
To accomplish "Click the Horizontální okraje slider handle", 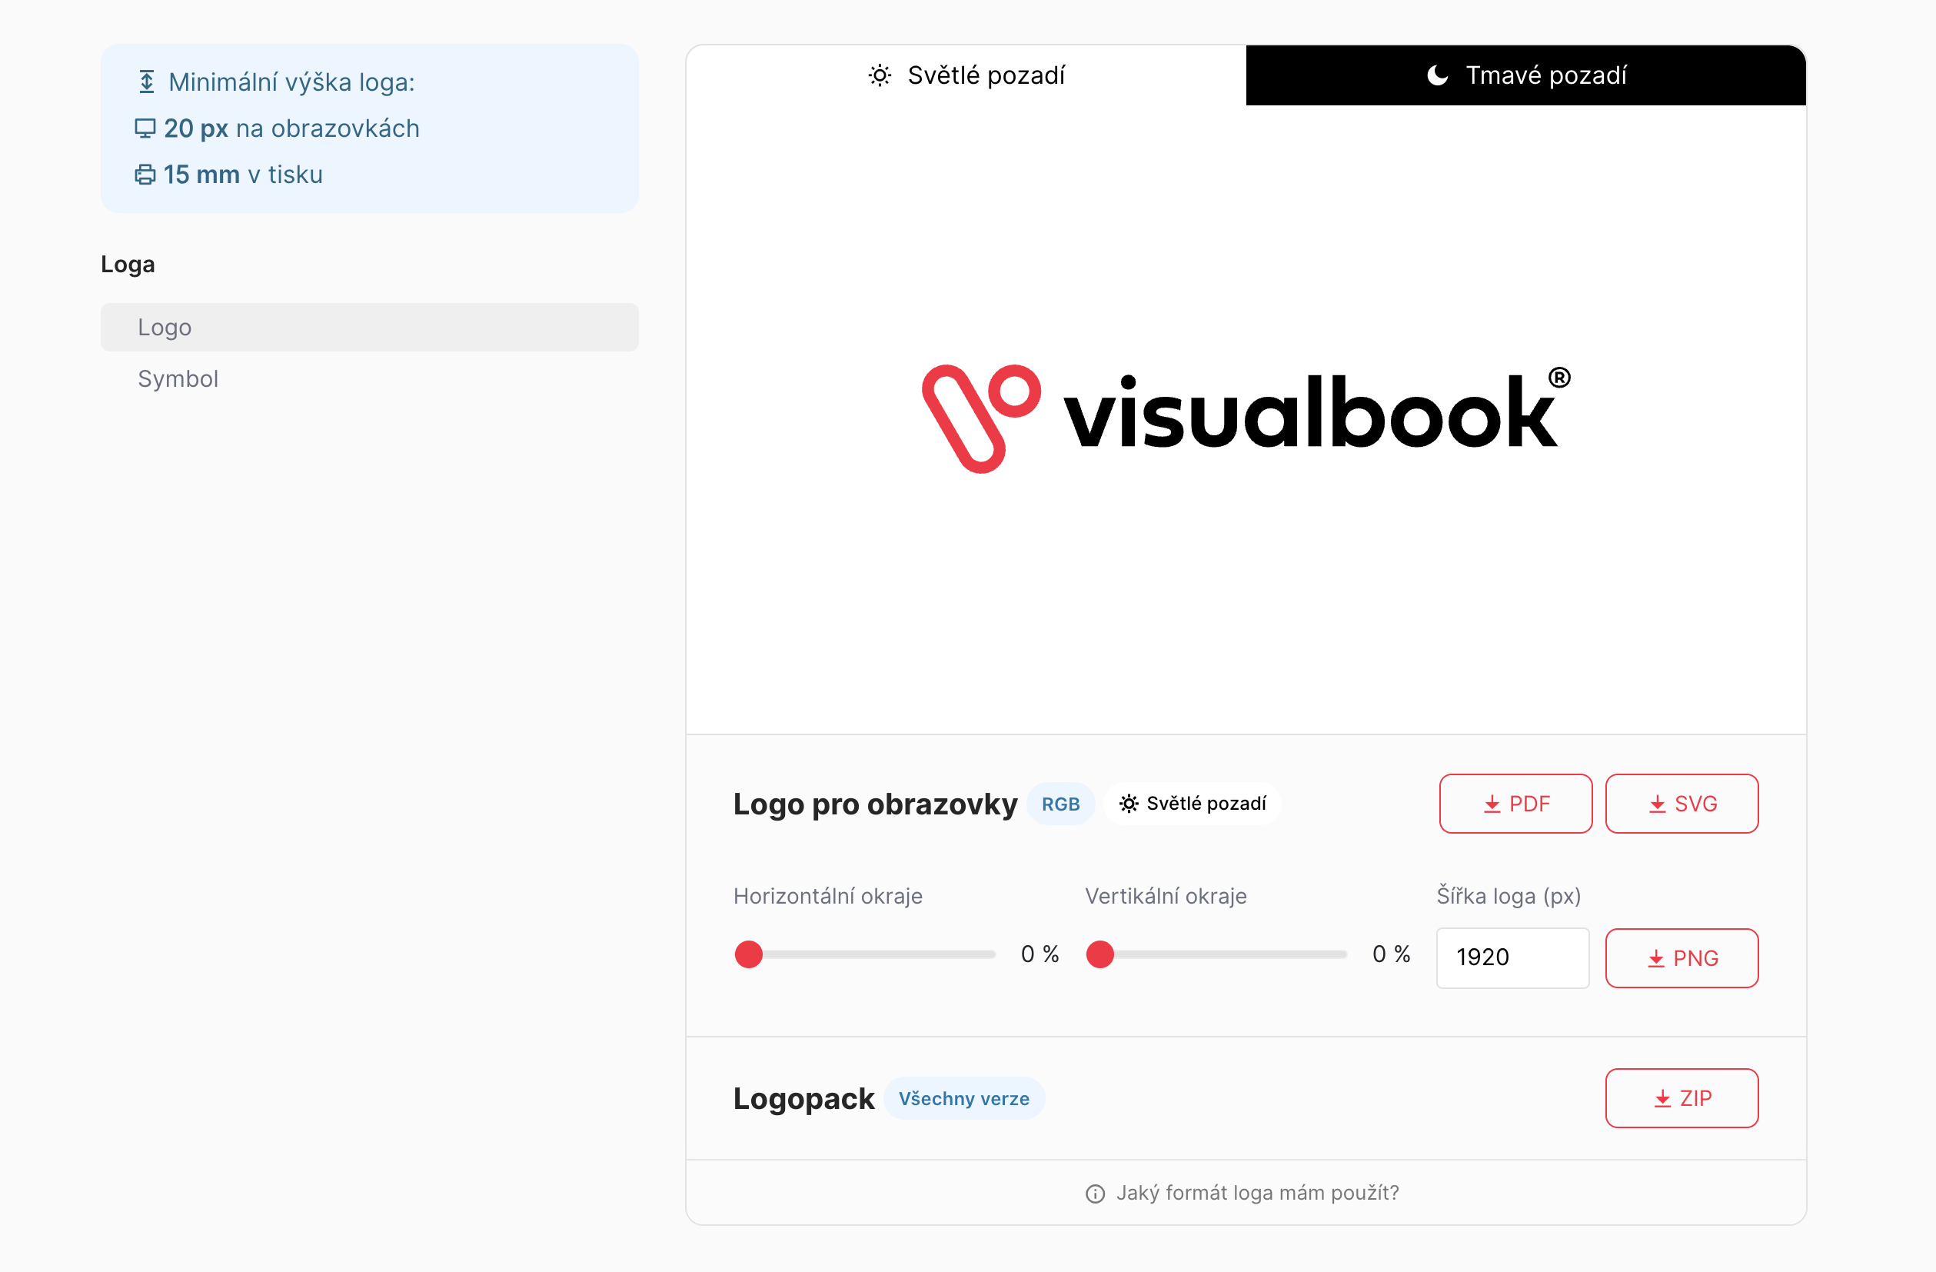I will point(748,954).
